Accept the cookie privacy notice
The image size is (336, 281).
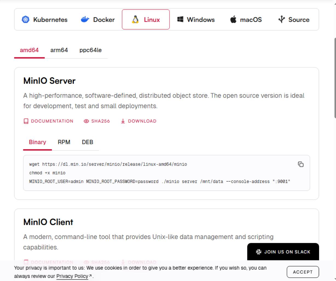[x=303, y=272]
